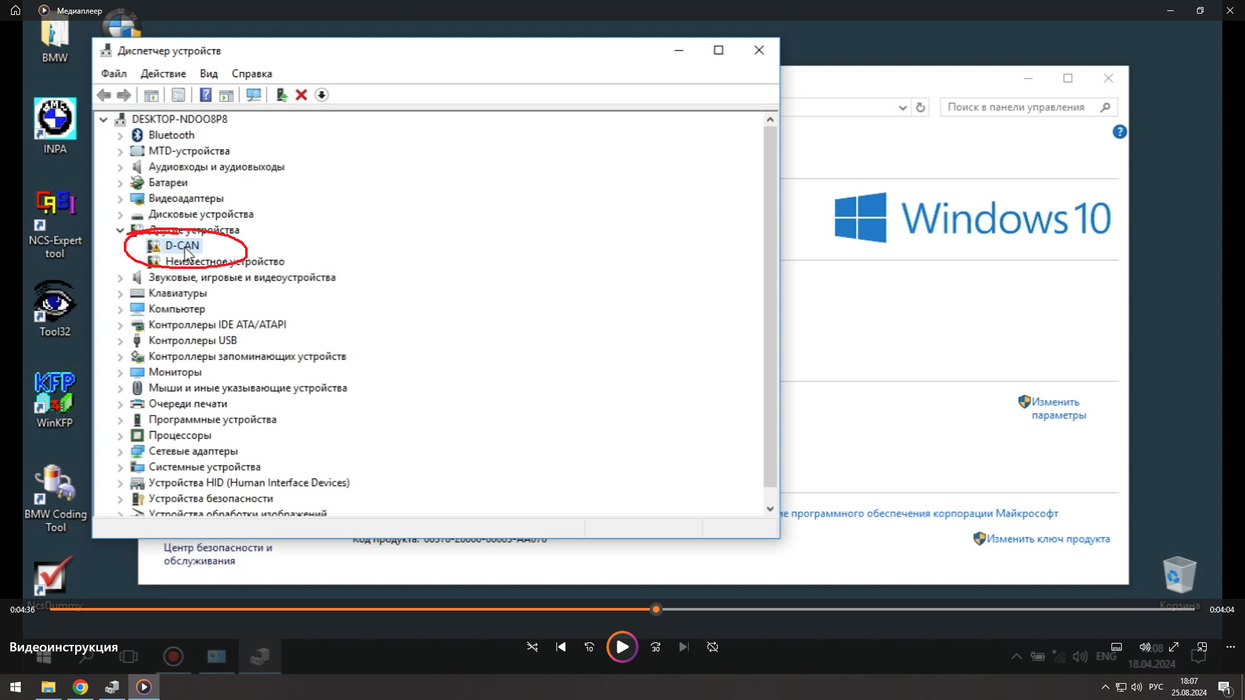Toggle shuffle mode

point(532,647)
